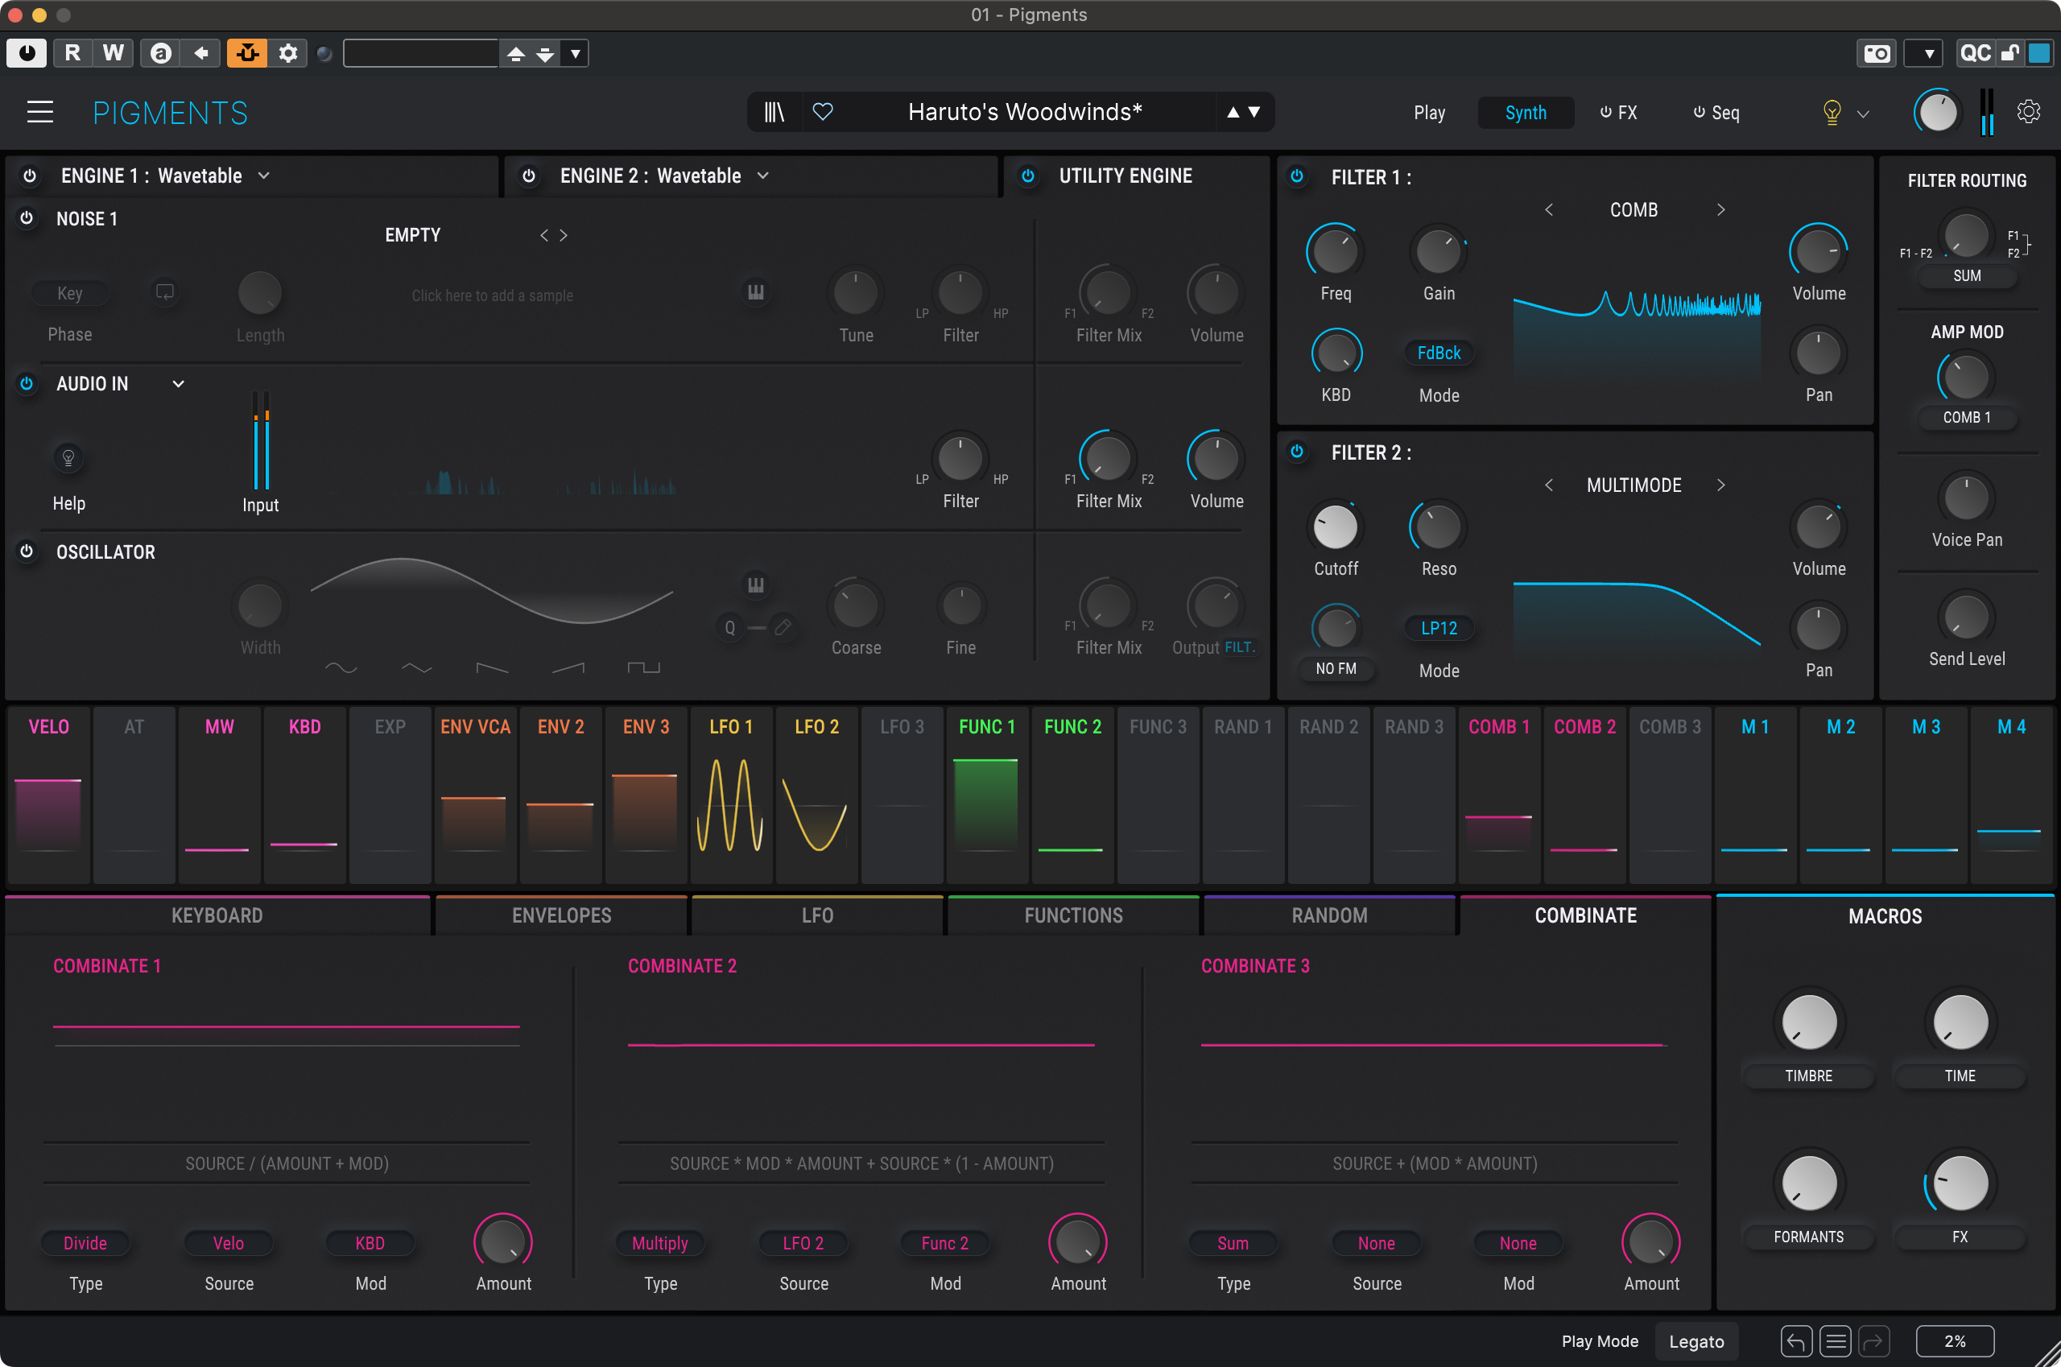The width and height of the screenshot is (2061, 1367).
Task: Click the host Read automation R button
Action: click(x=72, y=53)
